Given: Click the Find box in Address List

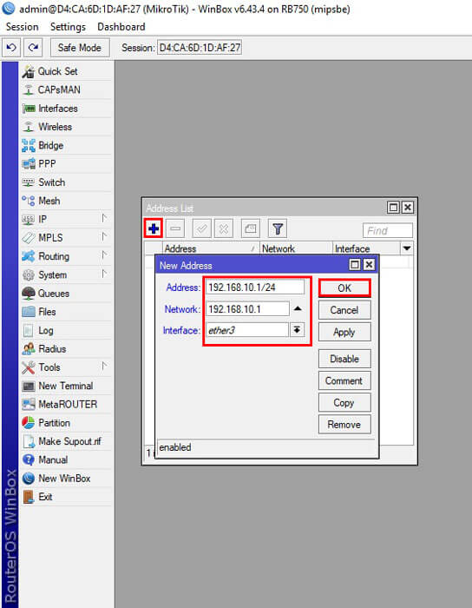Looking at the screenshot, I should 388,231.
